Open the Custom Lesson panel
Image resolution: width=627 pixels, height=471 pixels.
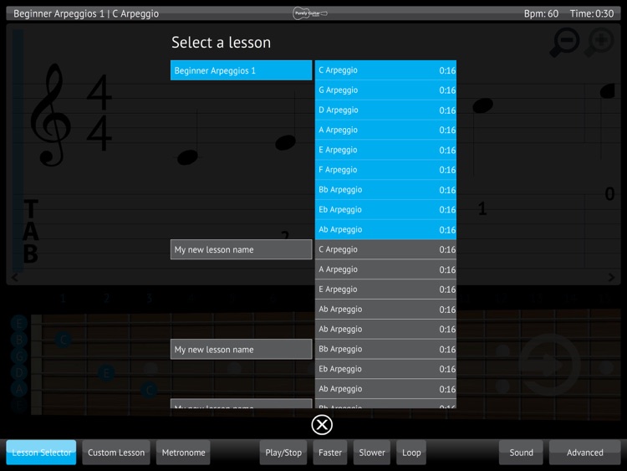pyautogui.click(x=116, y=453)
